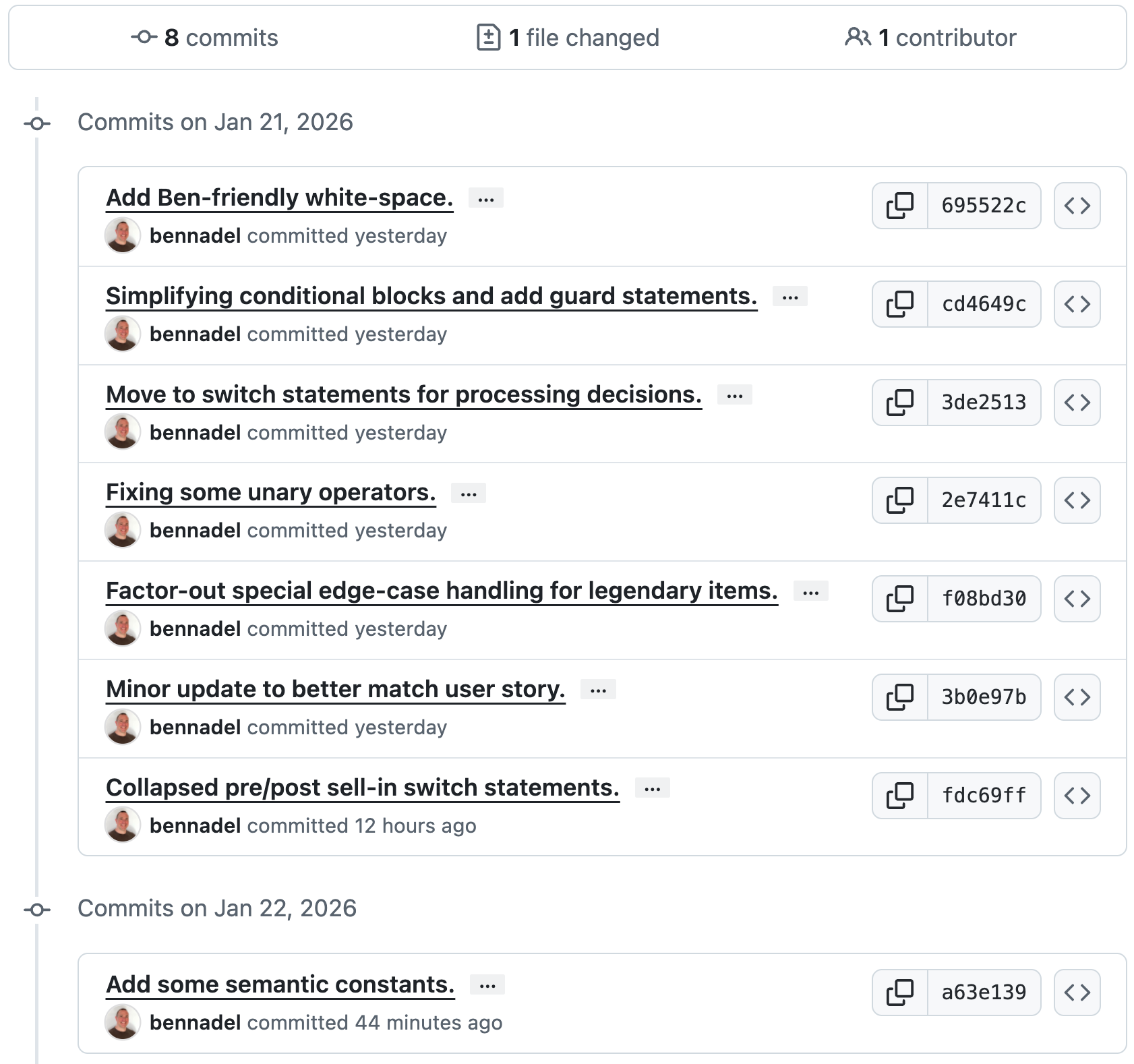Click bennadel's avatar on the legendary items commit
This screenshot has width=1134, height=1064.
point(123,628)
